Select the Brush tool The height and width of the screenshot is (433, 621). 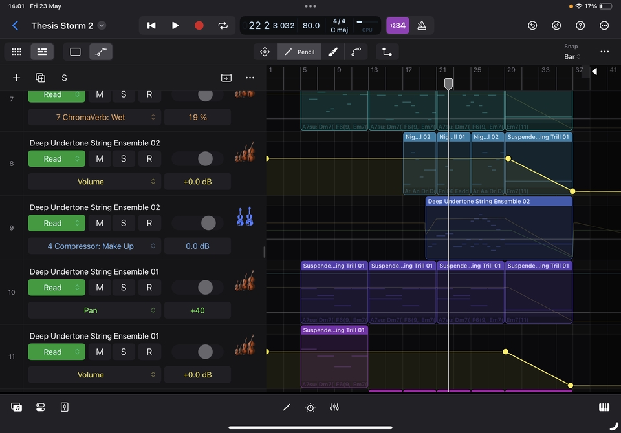[332, 52]
